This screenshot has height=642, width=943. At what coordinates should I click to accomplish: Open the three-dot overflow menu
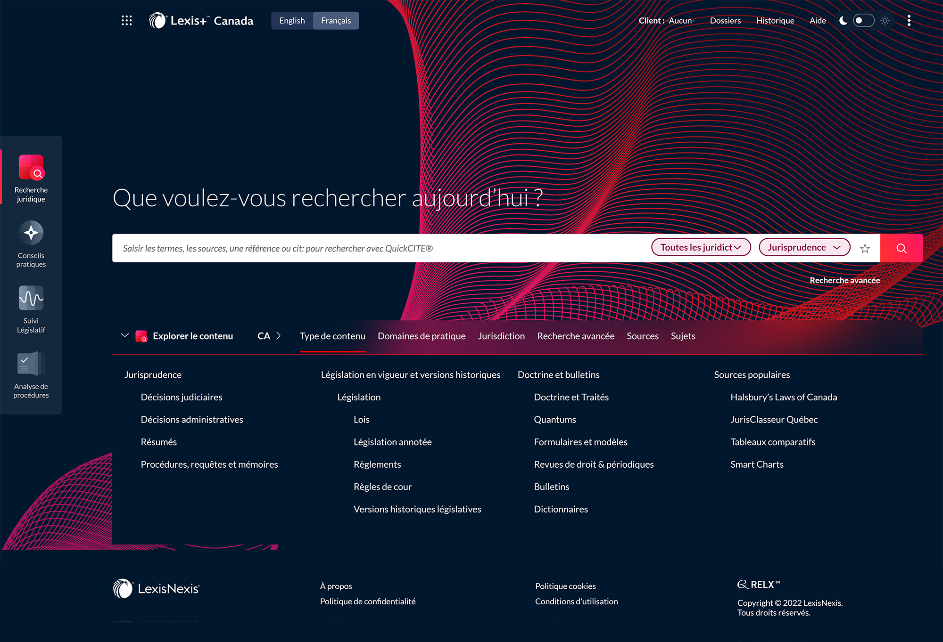(909, 20)
